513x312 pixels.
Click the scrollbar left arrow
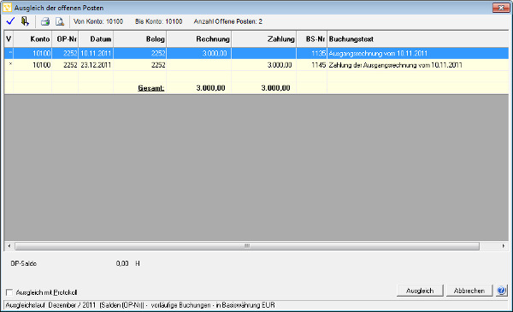(9, 245)
